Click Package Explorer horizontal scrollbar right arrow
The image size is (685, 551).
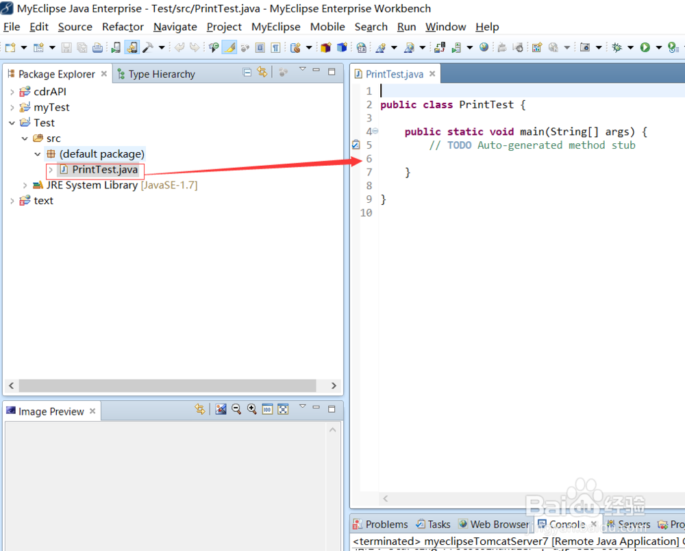(x=334, y=386)
